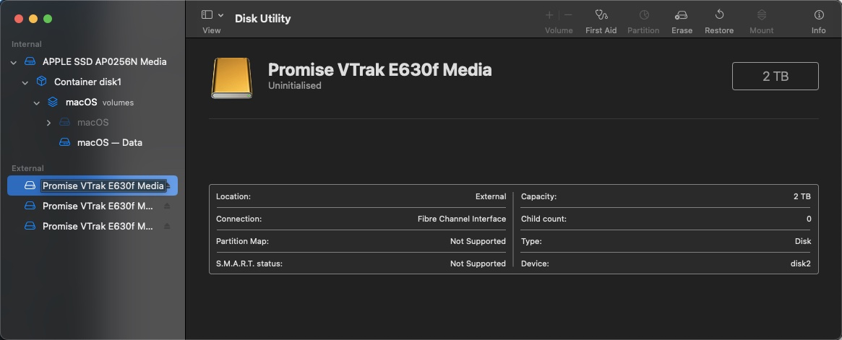Collapse macOS volumes group chevron
The height and width of the screenshot is (340, 842).
tap(37, 103)
